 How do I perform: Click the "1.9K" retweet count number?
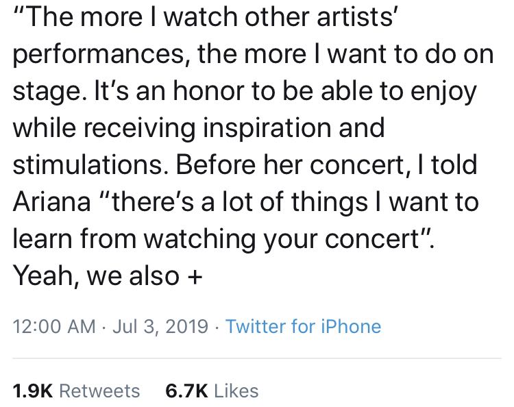point(33,391)
